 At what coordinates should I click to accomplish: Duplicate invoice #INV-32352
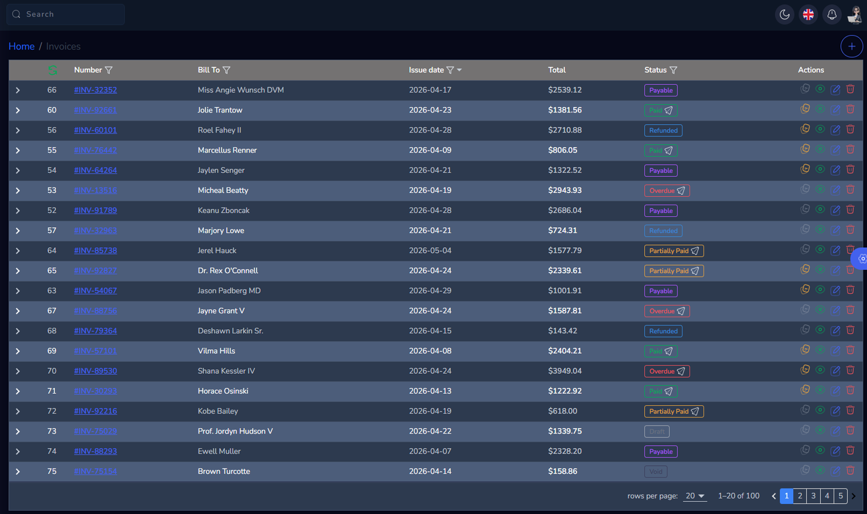805,89
